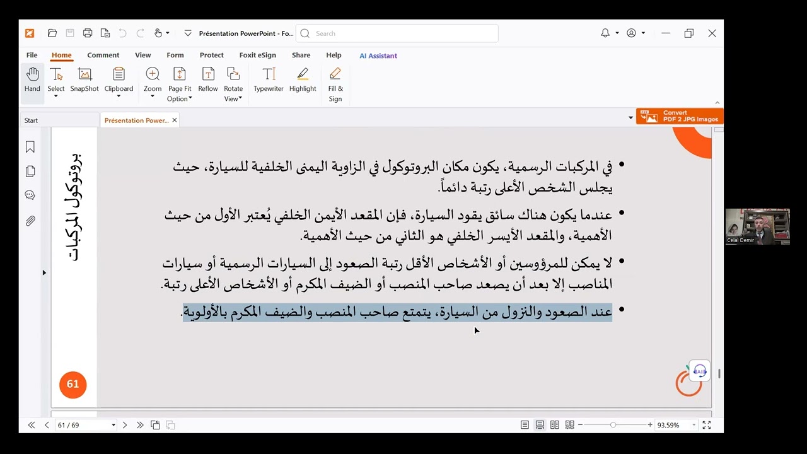Click the Open file folder icon
This screenshot has height=454, width=807.
[x=52, y=33]
